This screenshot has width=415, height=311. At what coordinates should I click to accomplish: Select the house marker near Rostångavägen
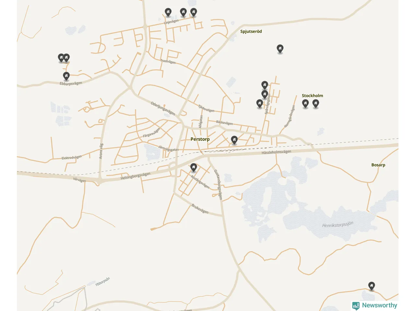[x=194, y=167]
